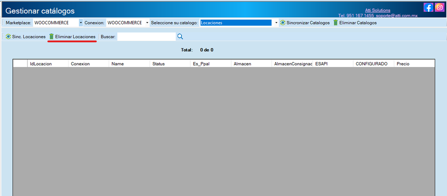Viewport: 447px width, 196px height.
Task: Click Eliminar Locaciones button label
Action: pyautogui.click(x=75, y=37)
